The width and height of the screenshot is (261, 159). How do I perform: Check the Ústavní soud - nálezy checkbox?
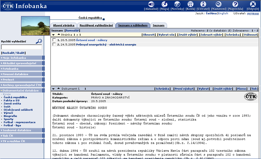click(x=54, y=40)
